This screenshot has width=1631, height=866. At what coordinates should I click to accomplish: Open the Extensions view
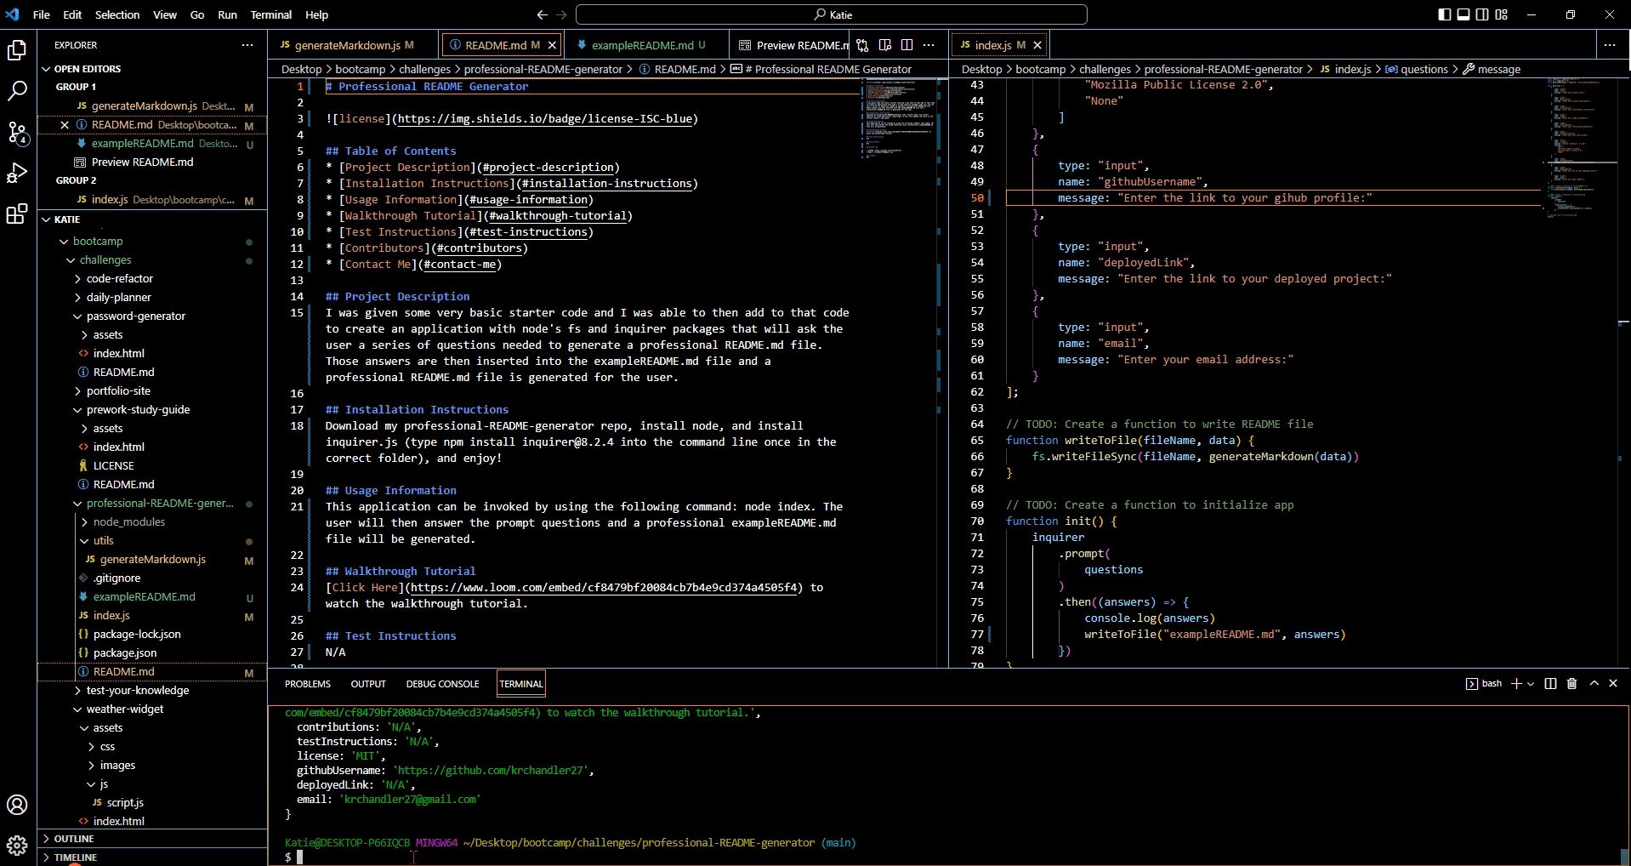click(17, 214)
